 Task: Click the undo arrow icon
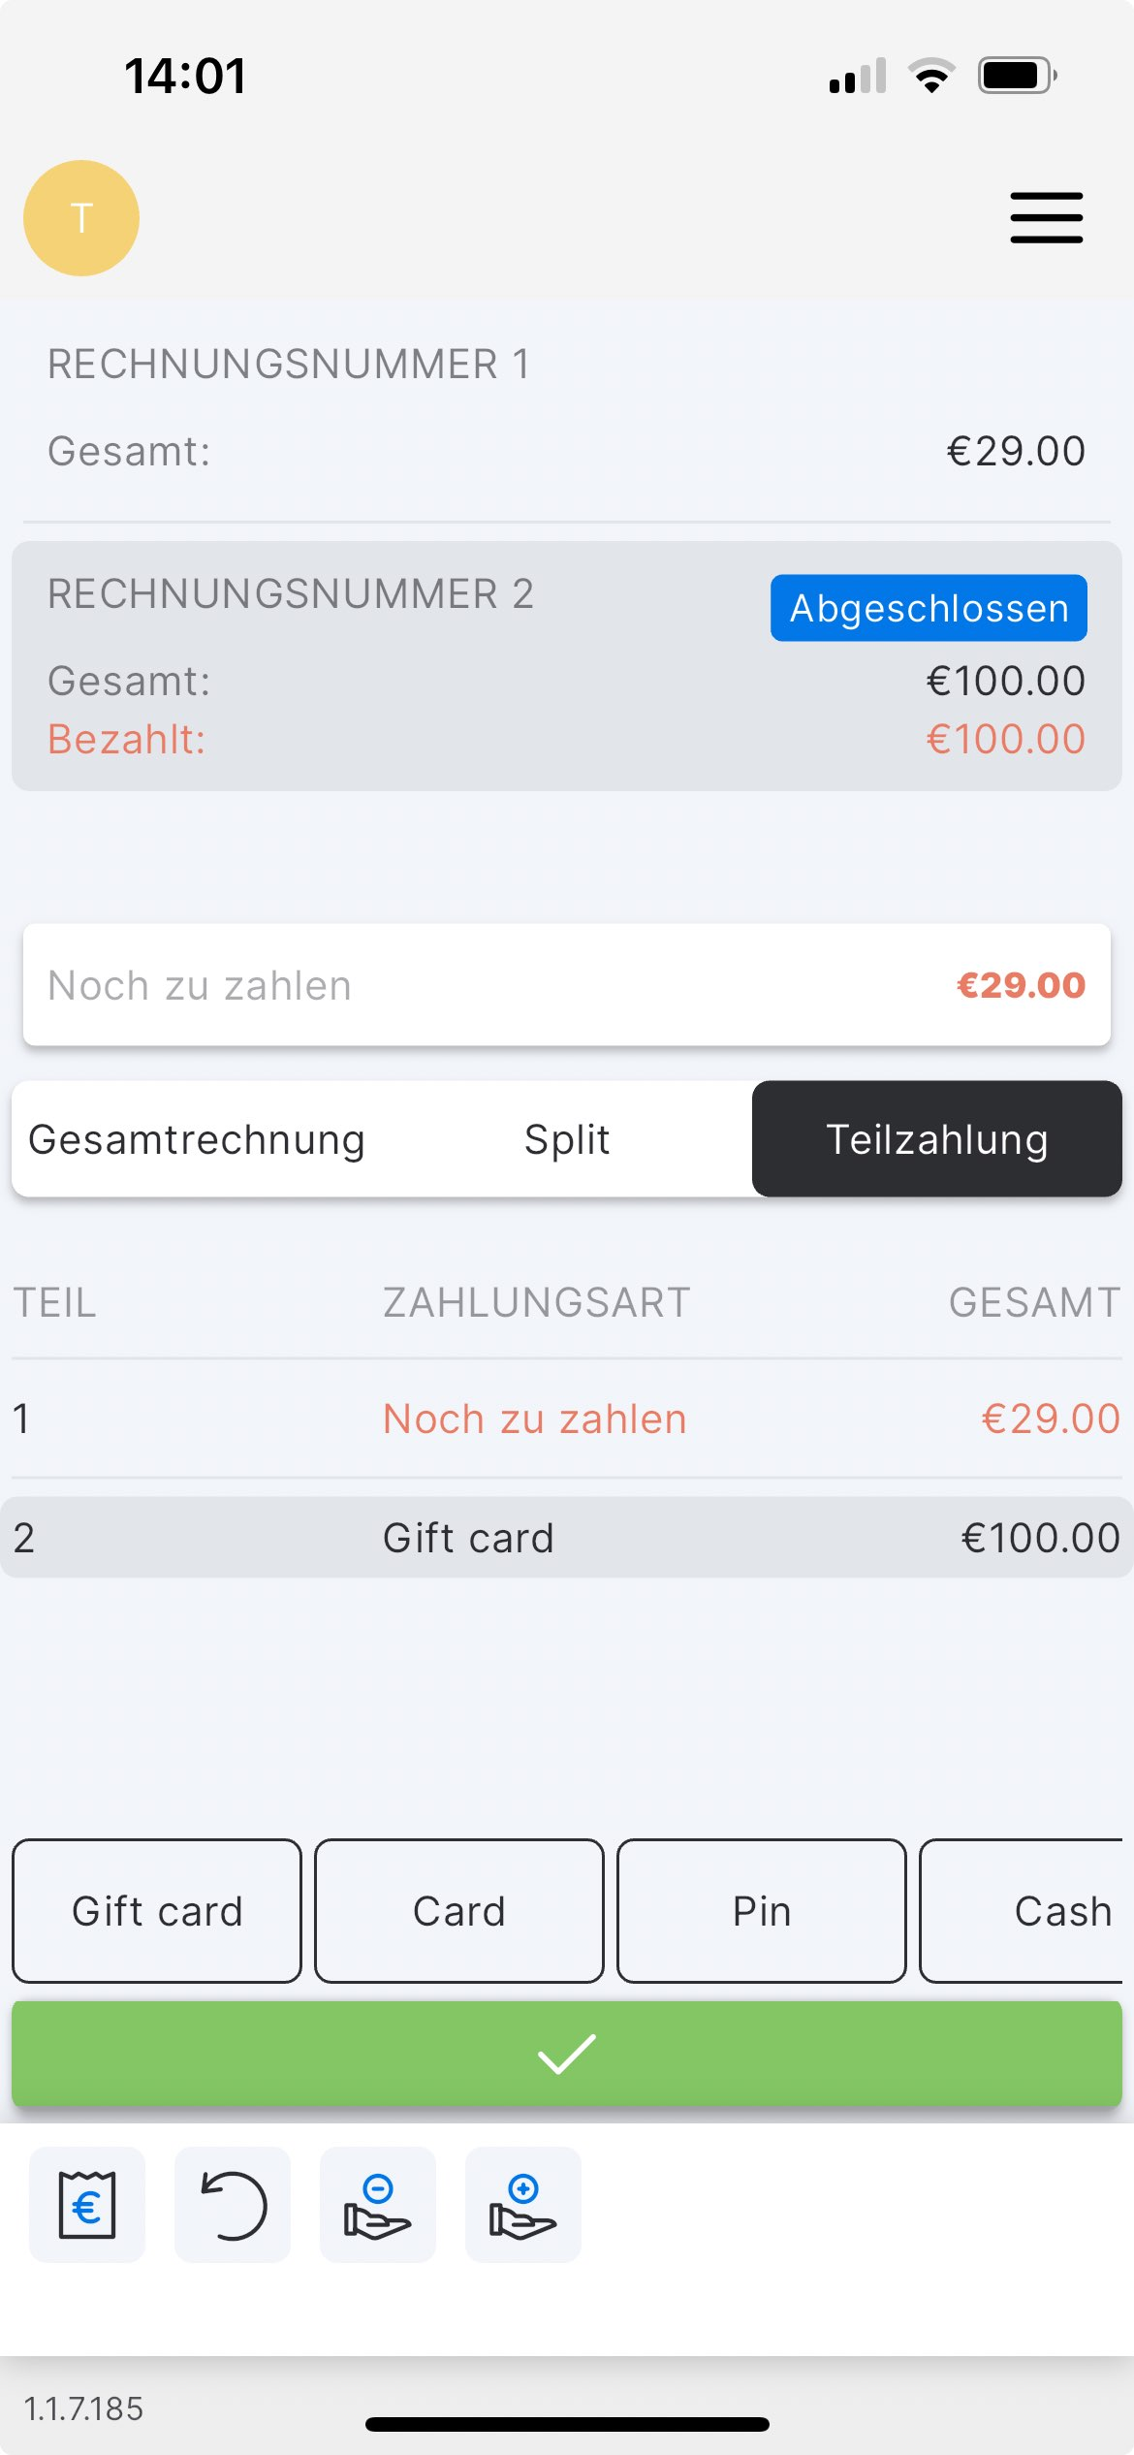[233, 2205]
